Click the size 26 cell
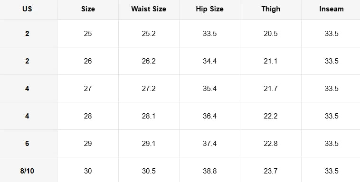This screenshot has height=182, width=360. pos(88,61)
